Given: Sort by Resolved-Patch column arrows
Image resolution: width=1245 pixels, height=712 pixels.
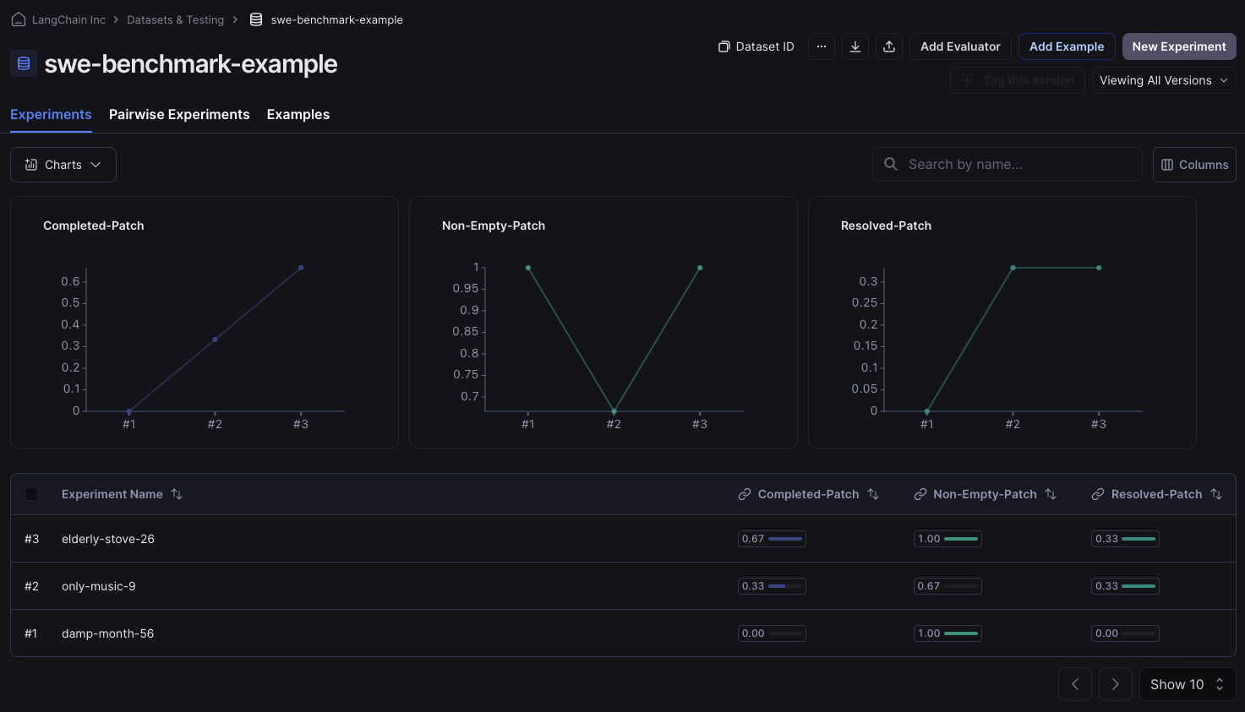Looking at the screenshot, I should [1216, 494].
